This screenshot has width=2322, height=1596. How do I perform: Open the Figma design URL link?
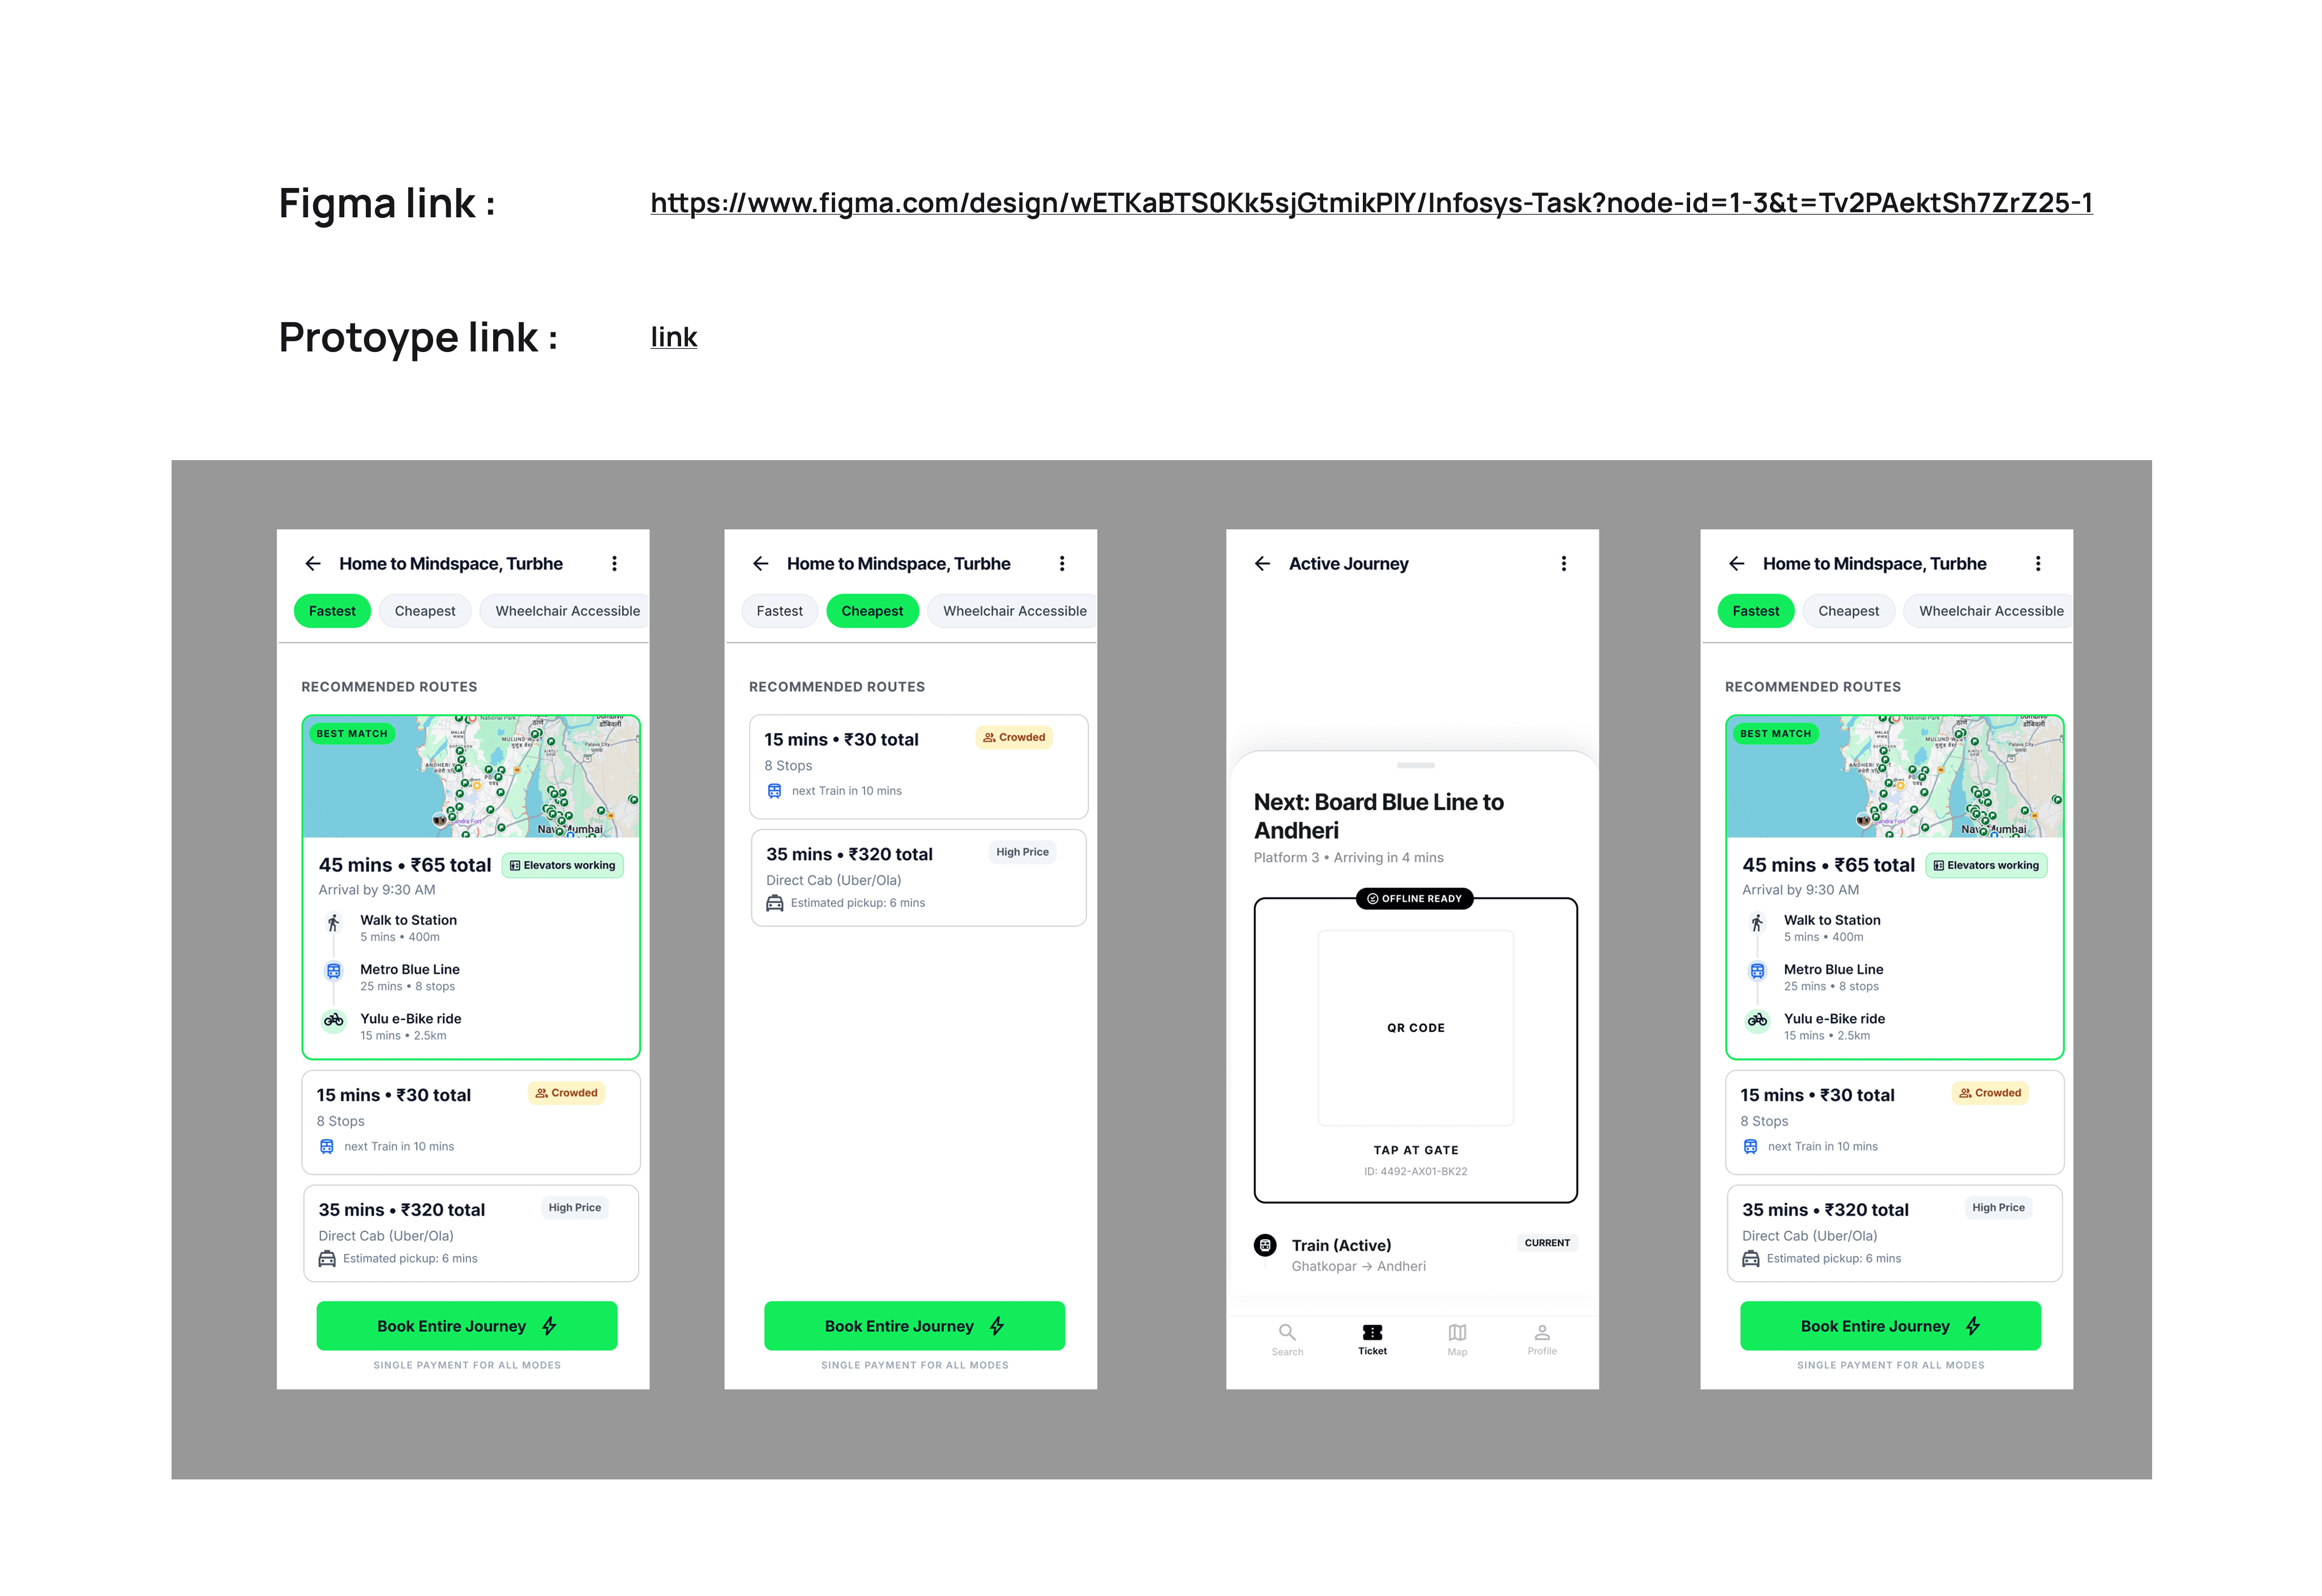(x=1371, y=203)
